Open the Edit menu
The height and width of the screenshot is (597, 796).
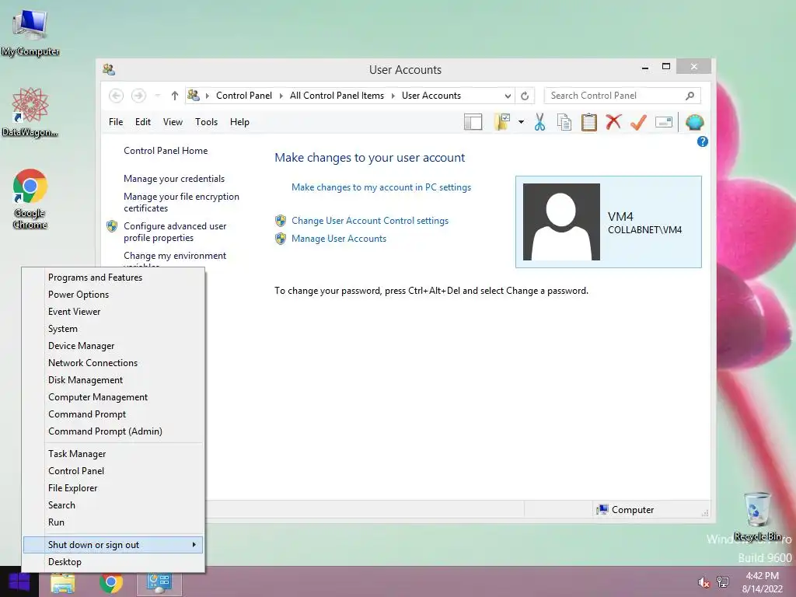pyautogui.click(x=143, y=122)
